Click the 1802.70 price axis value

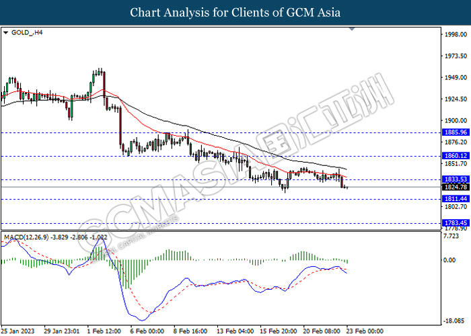coord(456,207)
